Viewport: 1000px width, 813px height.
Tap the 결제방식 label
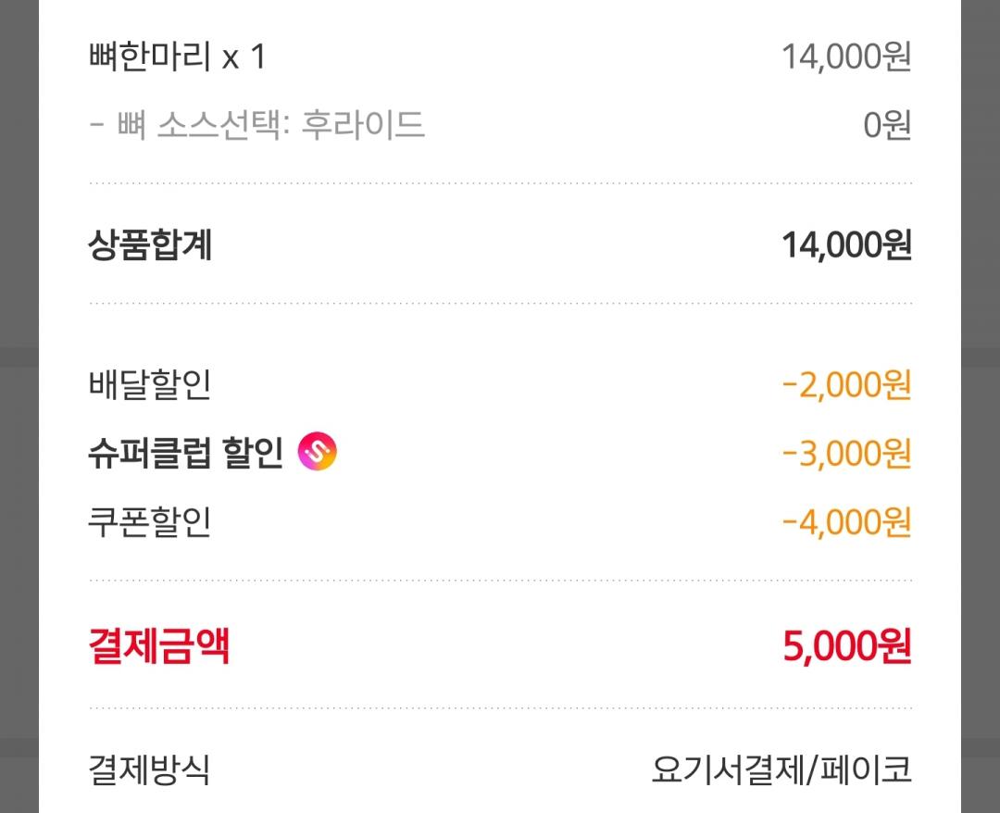[150, 769]
